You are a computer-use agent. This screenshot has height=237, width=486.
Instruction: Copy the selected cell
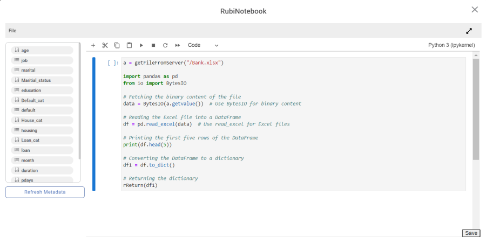tap(117, 45)
